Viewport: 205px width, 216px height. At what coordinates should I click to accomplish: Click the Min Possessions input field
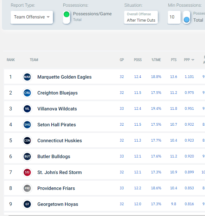174,17
